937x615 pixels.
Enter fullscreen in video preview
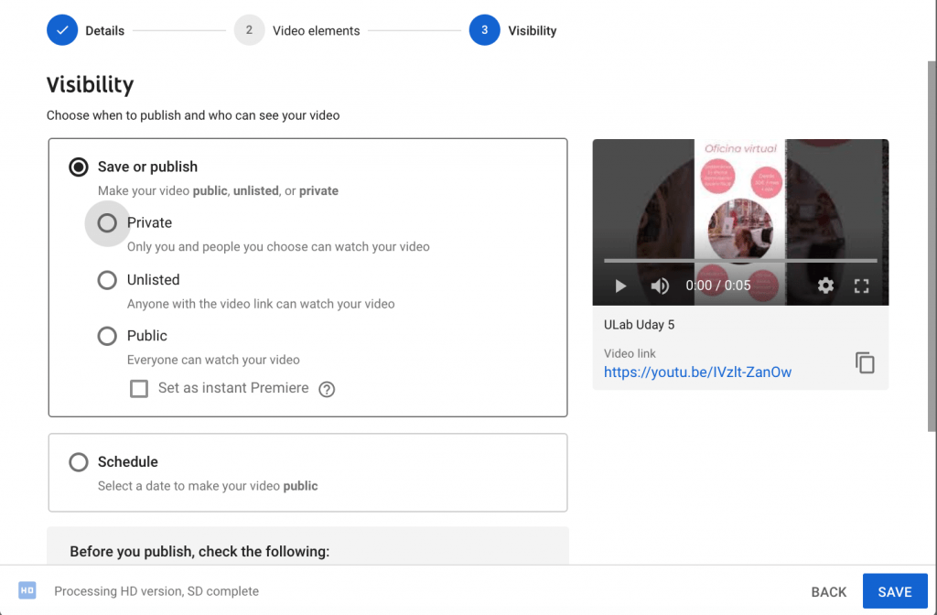pos(861,286)
